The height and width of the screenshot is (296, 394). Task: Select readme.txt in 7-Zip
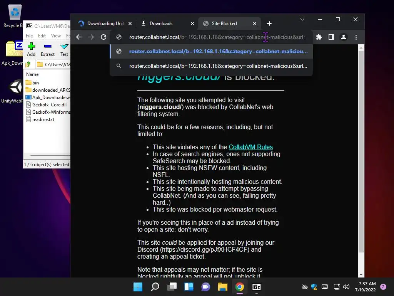click(40, 119)
